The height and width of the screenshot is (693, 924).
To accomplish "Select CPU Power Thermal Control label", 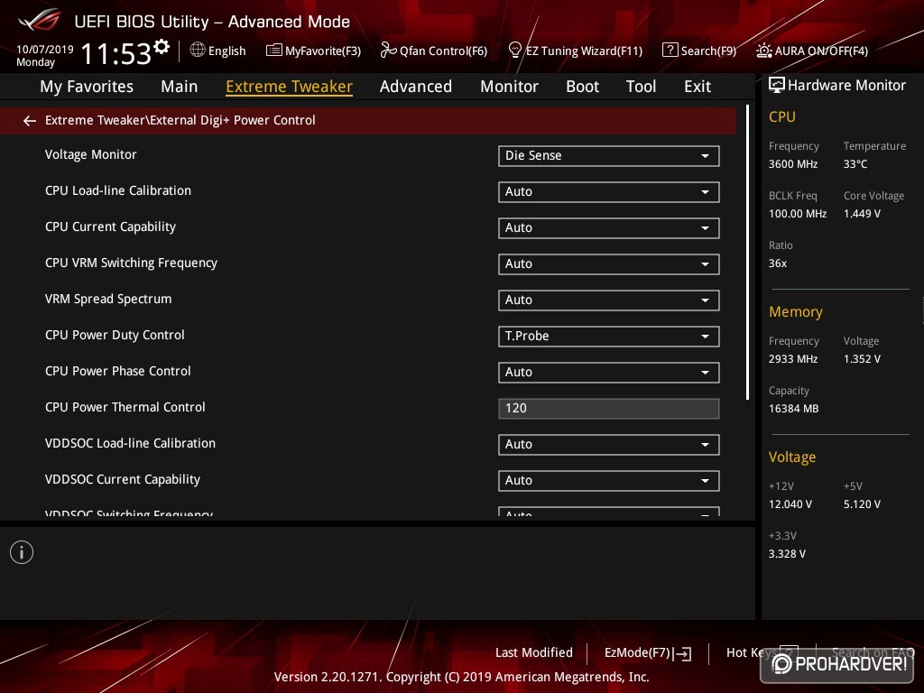I will tap(125, 407).
